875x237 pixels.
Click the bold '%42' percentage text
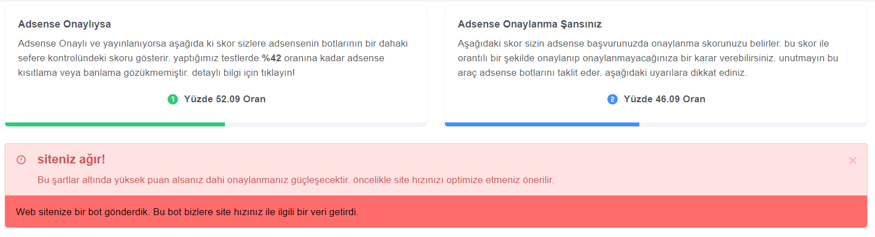(x=272, y=58)
